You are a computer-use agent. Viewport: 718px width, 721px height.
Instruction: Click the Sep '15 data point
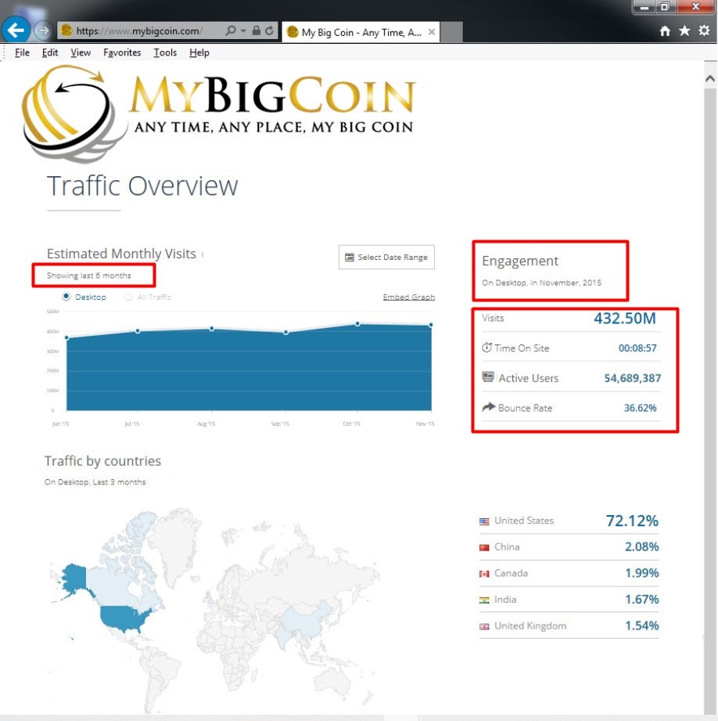pos(285,332)
